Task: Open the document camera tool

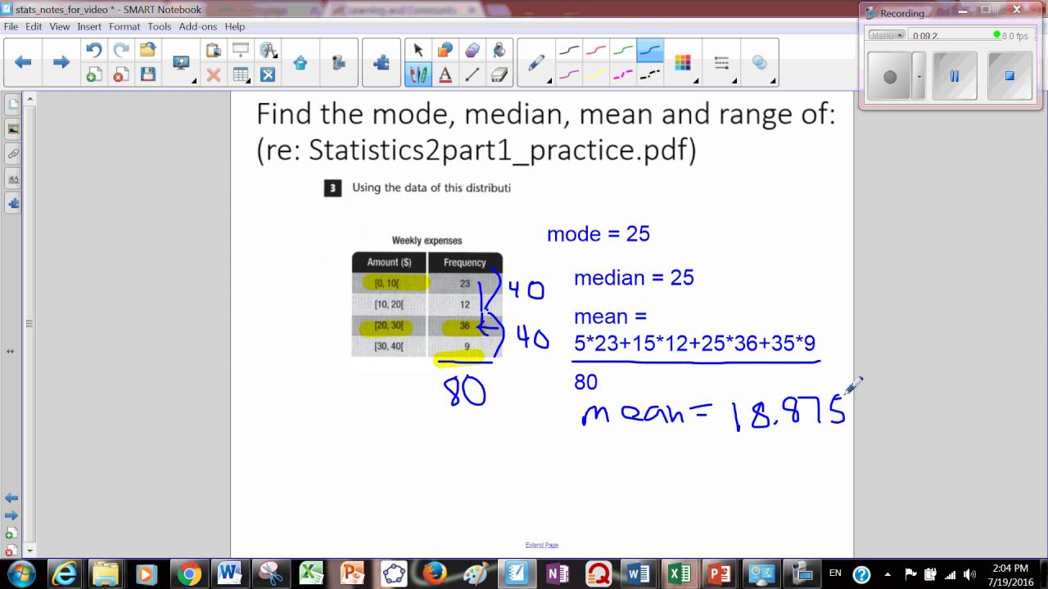Action: [338, 63]
